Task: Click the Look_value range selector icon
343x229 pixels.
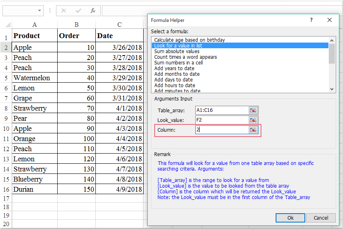Action: (253, 120)
